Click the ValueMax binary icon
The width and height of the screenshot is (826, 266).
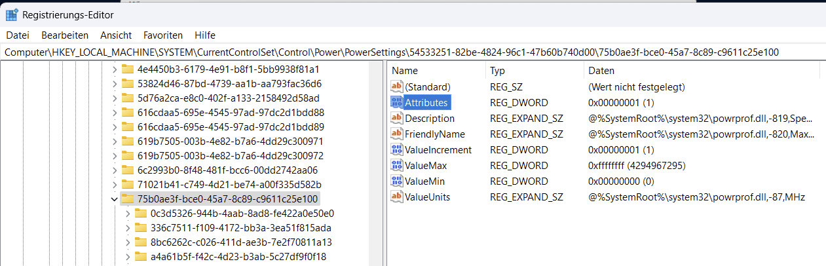pyautogui.click(x=397, y=165)
